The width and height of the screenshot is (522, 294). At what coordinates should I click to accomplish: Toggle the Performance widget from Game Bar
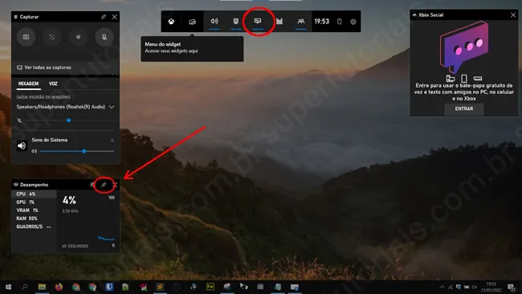pyautogui.click(x=258, y=22)
